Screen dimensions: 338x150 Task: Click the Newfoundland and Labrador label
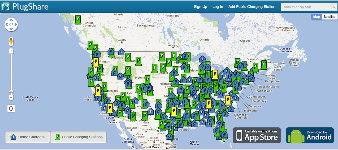(x=285, y=29)
